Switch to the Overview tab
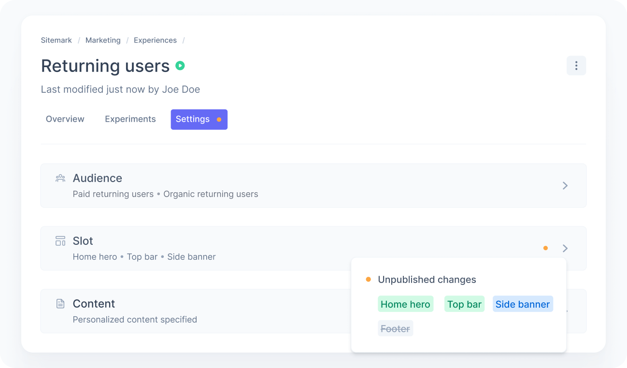 65,119
